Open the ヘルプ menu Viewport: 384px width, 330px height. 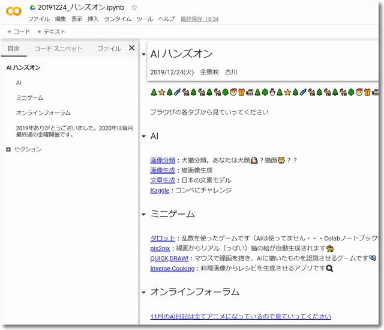pyautogui.click(x=167, y=19)
